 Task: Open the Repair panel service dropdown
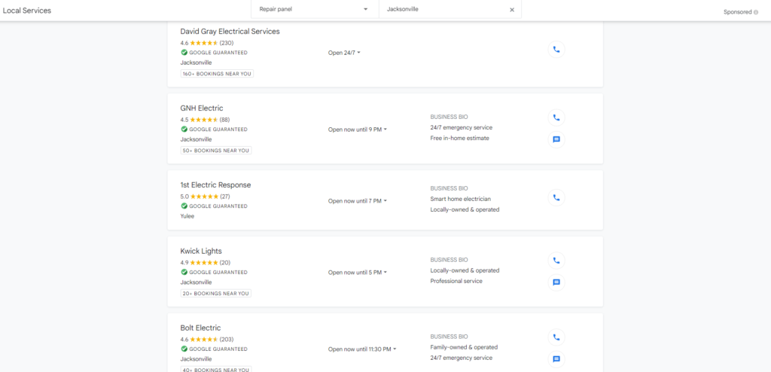pyautogui.click(x=314, y=10)
